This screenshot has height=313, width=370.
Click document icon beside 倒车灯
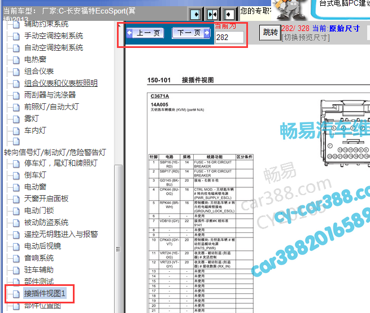[x=16, y=175]
